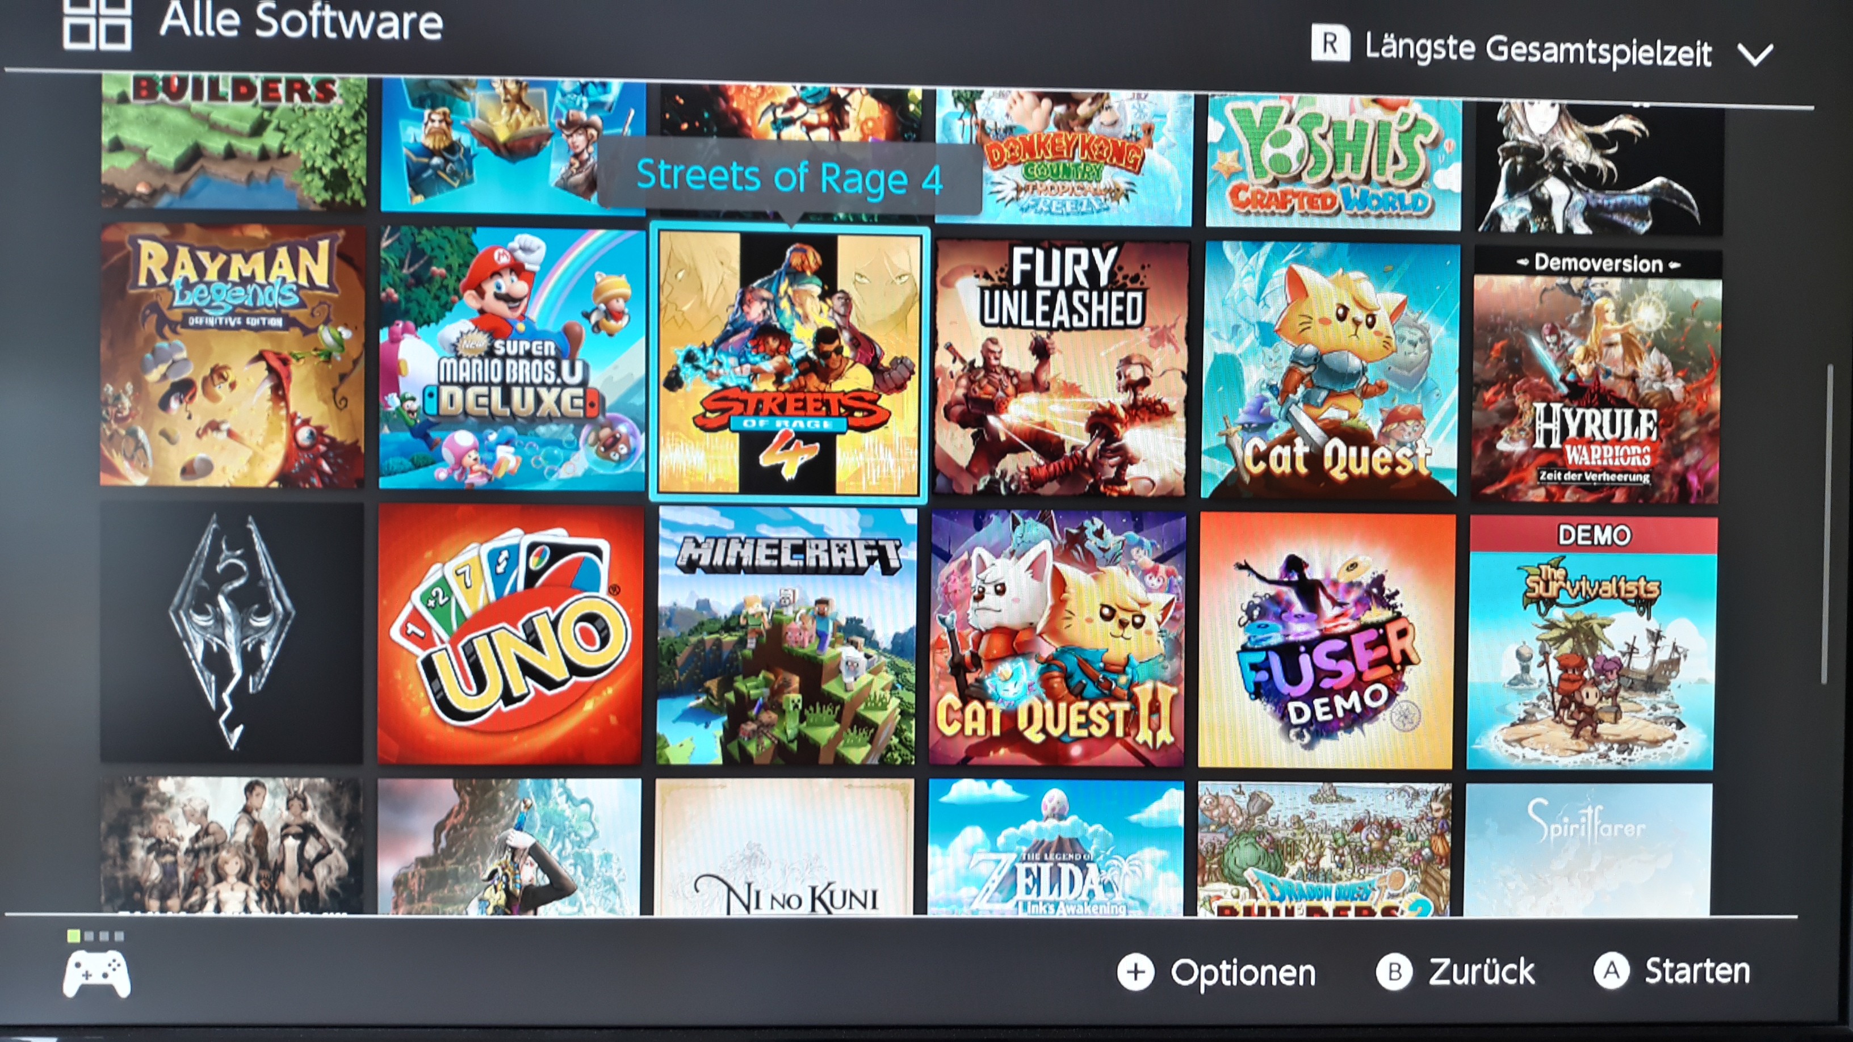Open the Cat Quest II icon

[1057, 638]
